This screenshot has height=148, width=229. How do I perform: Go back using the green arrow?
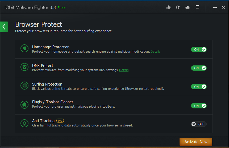coord(4,27)
